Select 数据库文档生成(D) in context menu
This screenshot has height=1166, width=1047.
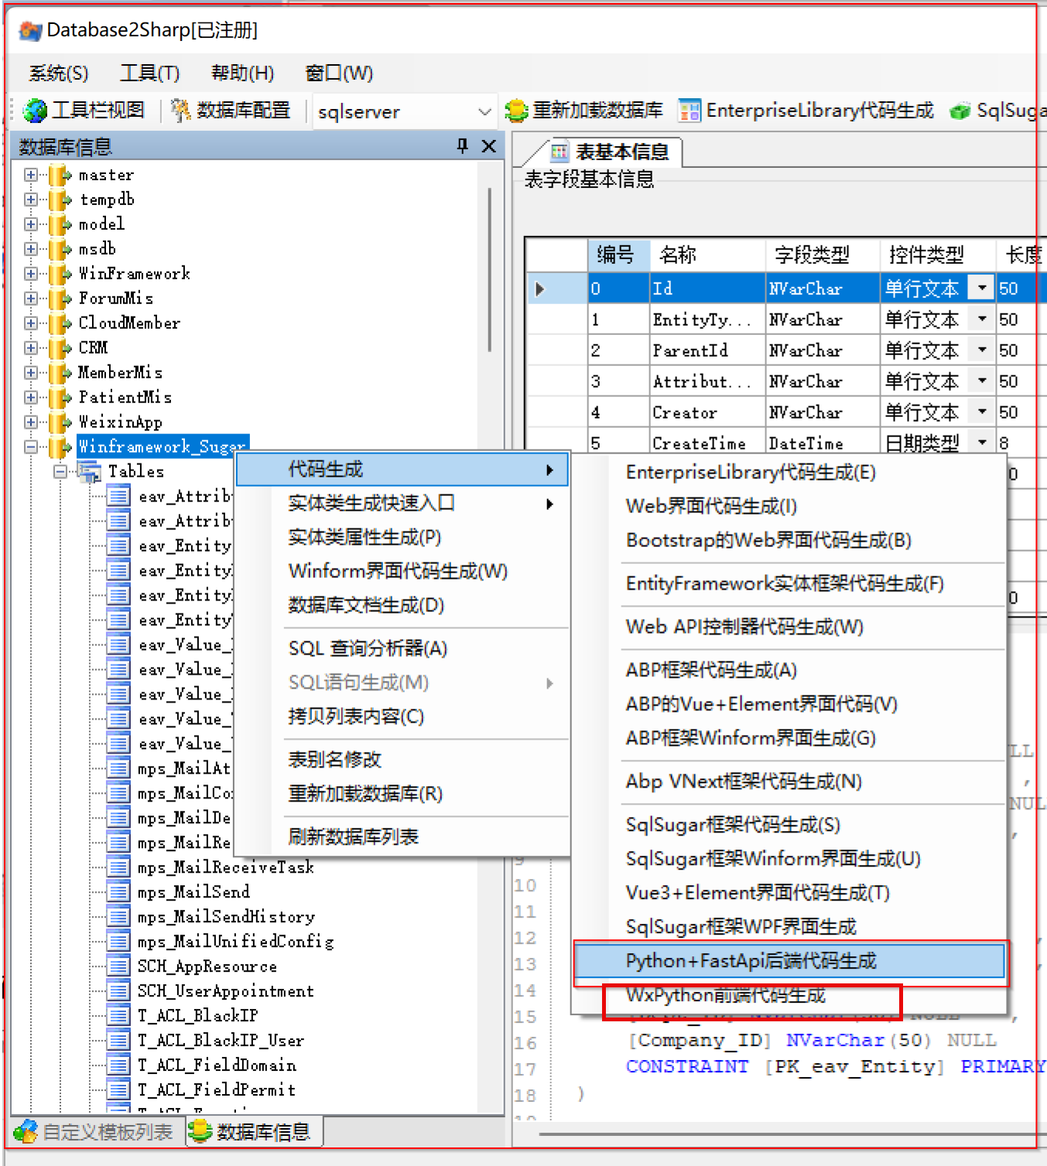[402, 605]
